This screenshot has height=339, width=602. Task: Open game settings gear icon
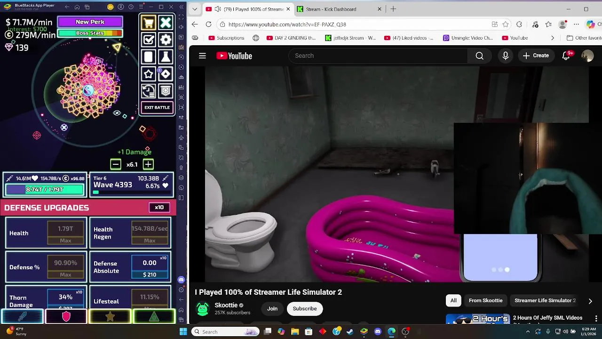(166, 40)
